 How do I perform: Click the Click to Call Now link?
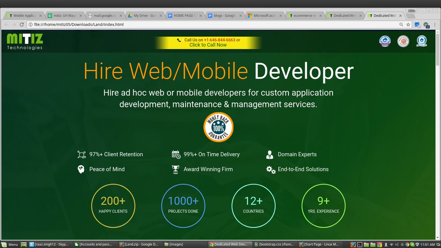point(208,45)
